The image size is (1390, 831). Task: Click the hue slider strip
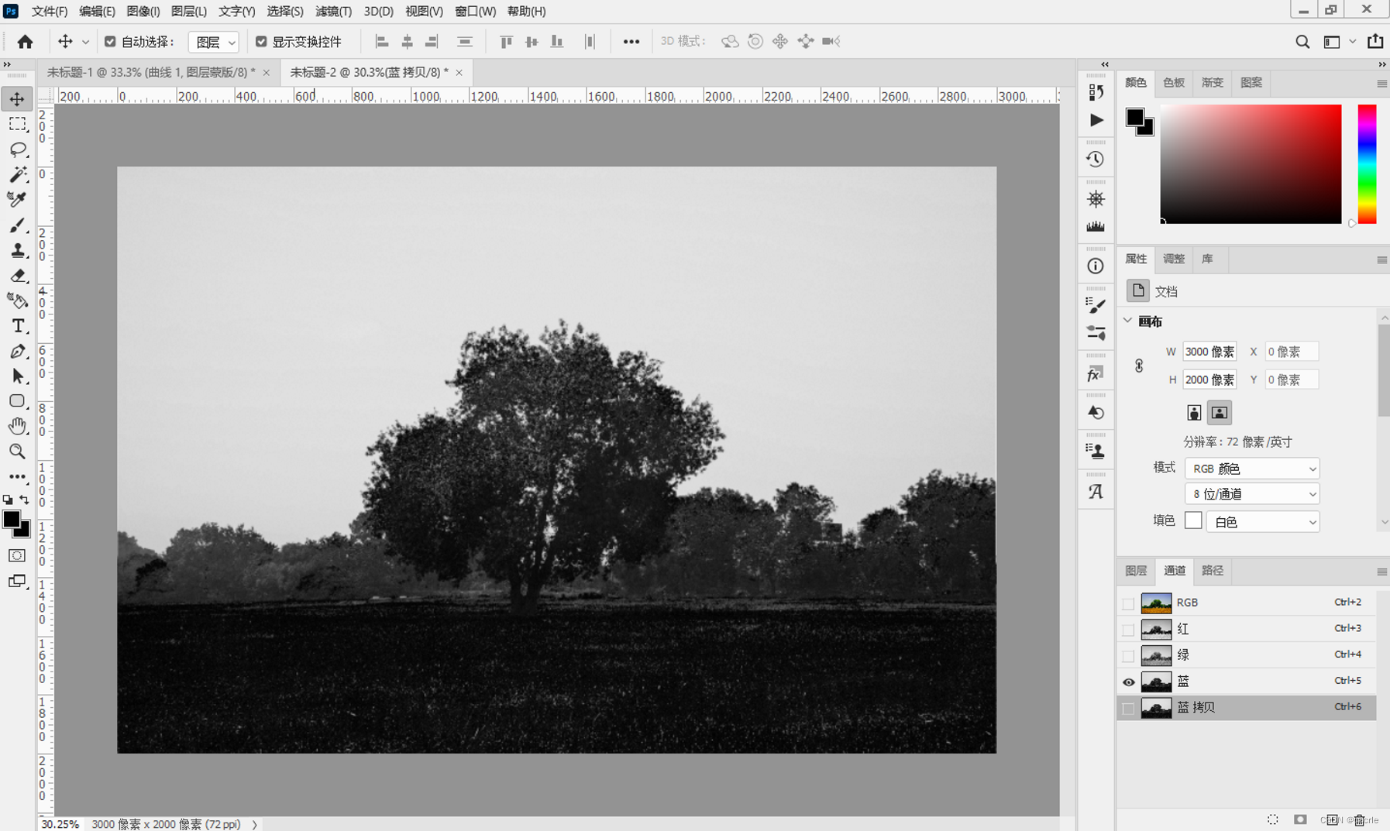pos(1367,164)
